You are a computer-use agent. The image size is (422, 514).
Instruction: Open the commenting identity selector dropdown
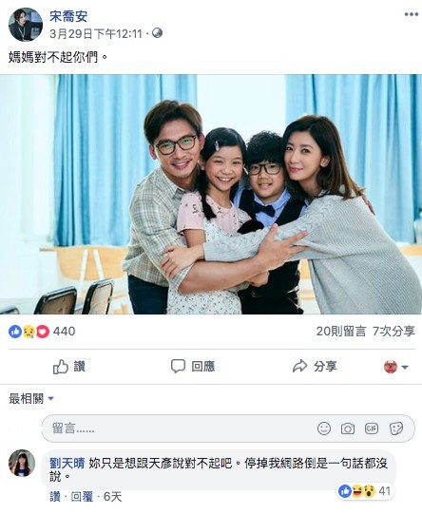pos(396,367)
